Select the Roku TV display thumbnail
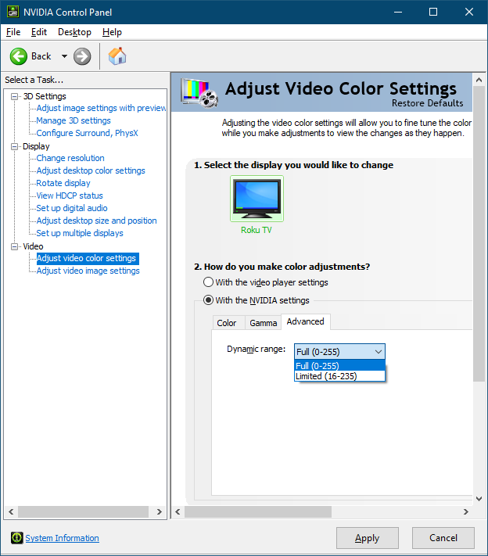The height and width of the screenshot is (556, 488). (257, 199)
